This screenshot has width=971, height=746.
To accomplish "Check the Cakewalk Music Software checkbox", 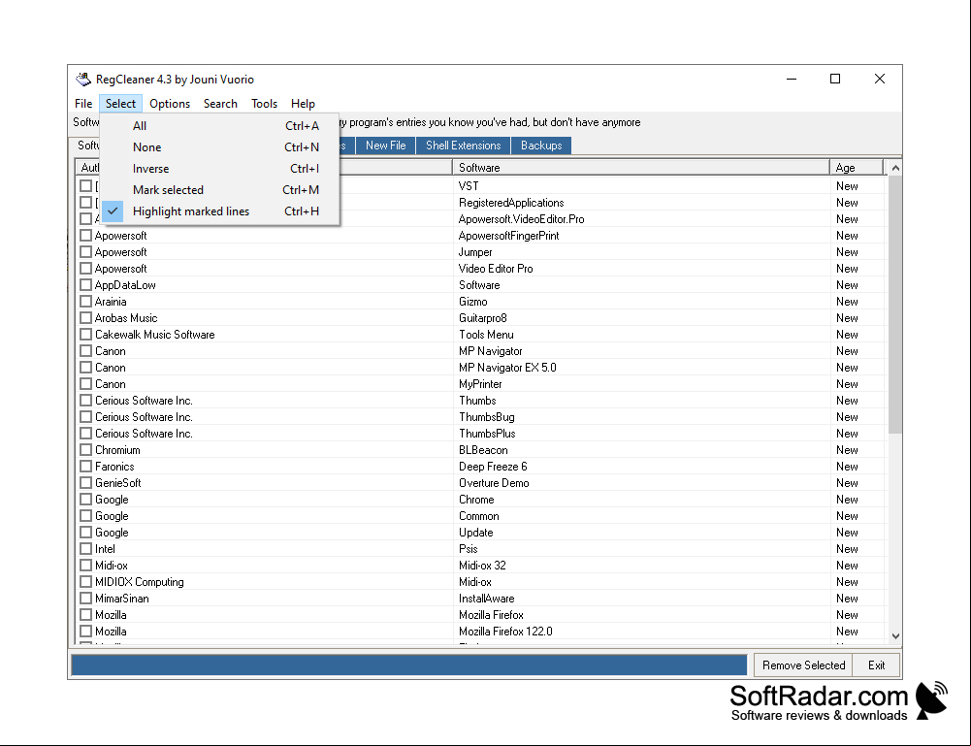I will tap(86, 335).
